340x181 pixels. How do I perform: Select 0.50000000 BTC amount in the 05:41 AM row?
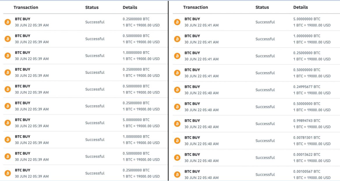click(x=307, y=70)
